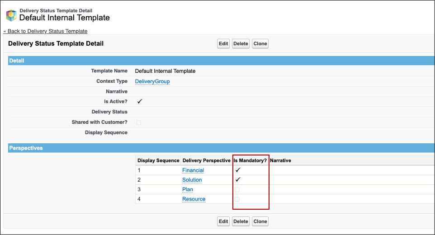The width and height of the screenshot is (435, 235).
Task: Go back to Delivery Status Template
Action: (45, 31)
